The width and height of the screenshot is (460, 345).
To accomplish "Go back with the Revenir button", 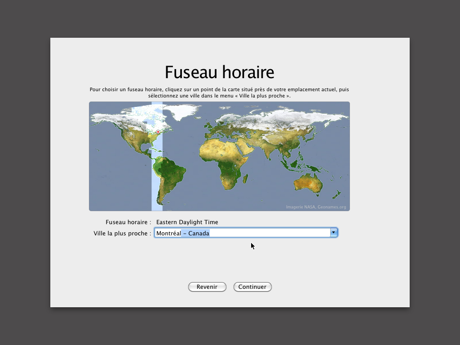I will (x=207, y=287).
